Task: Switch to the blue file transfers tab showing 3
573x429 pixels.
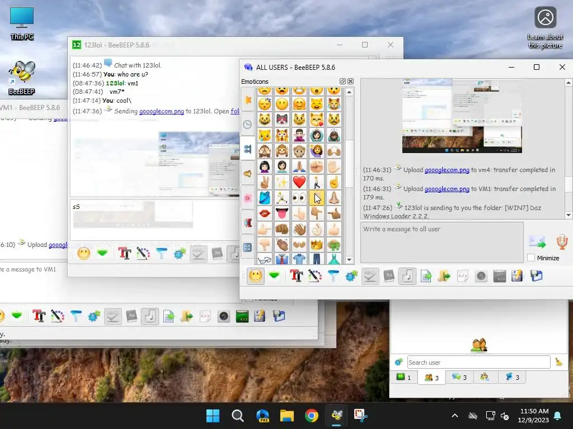Action: pos(513,377)
